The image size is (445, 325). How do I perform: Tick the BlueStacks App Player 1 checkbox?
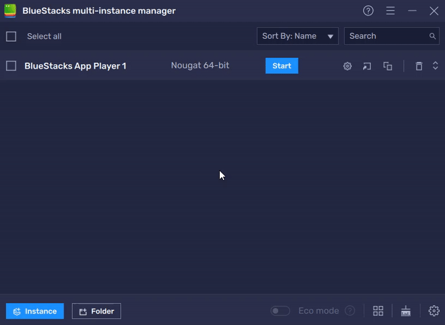pos(11,66)
